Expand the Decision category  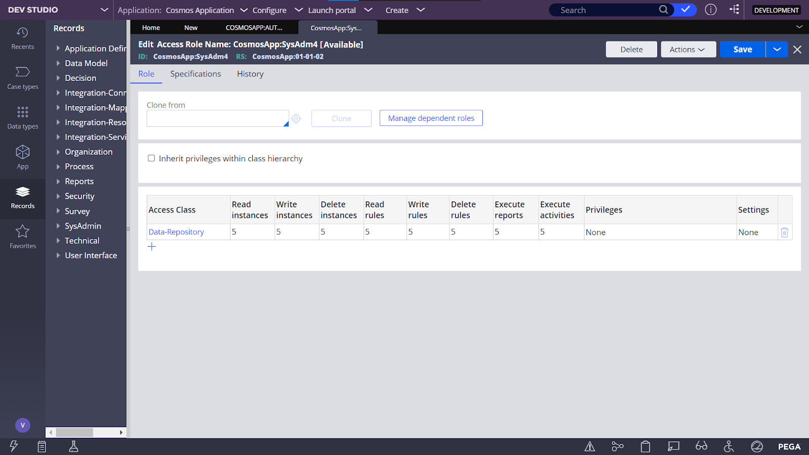pyautogui.click(x=58, y=78)
